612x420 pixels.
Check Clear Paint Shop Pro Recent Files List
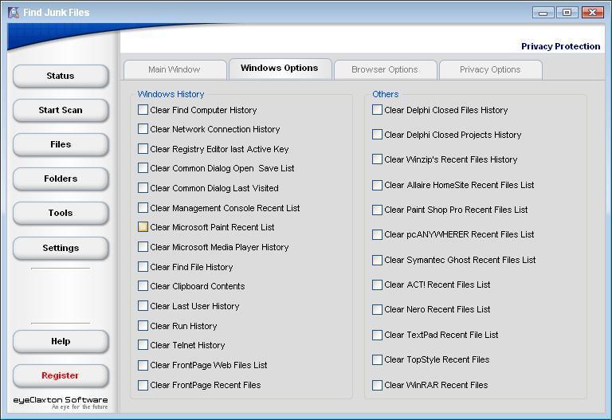(x=377, y=210)
